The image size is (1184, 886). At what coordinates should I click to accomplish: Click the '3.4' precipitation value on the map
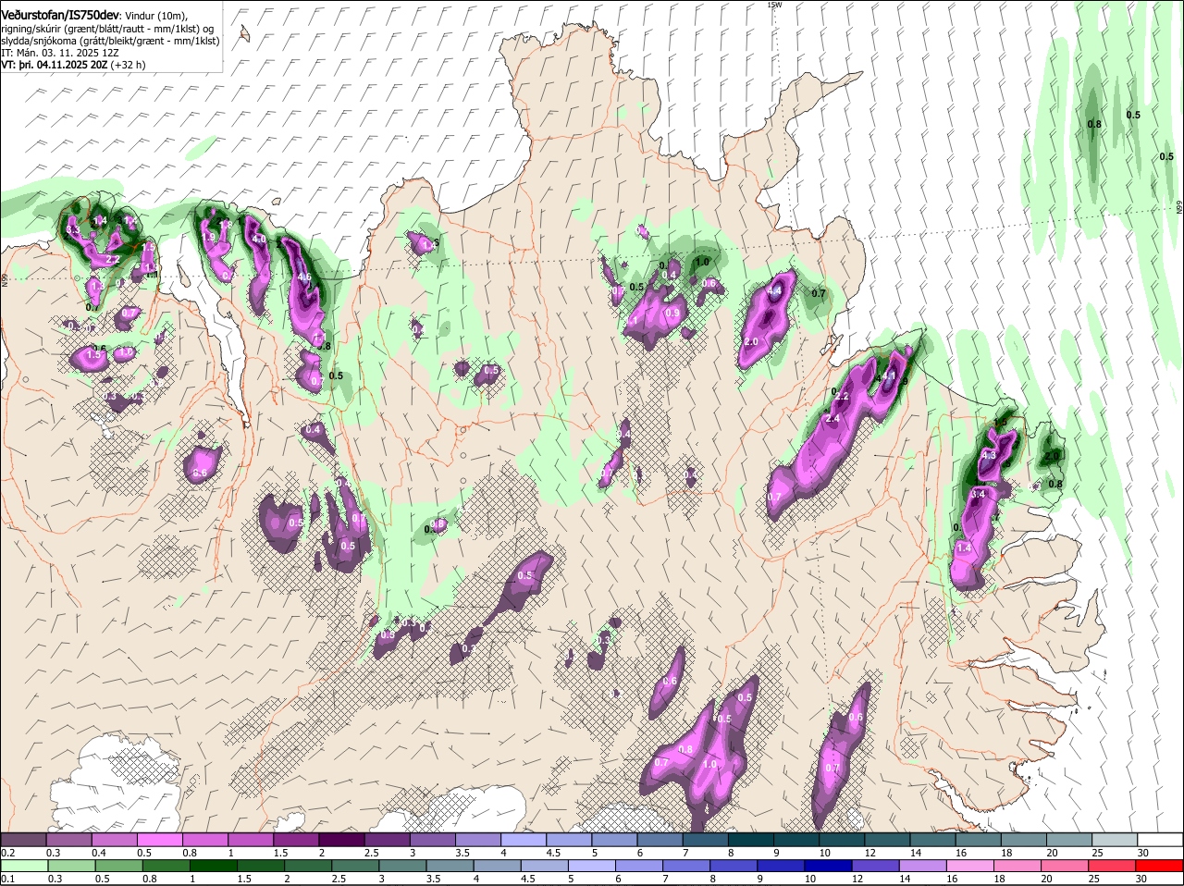click(979, 495)
